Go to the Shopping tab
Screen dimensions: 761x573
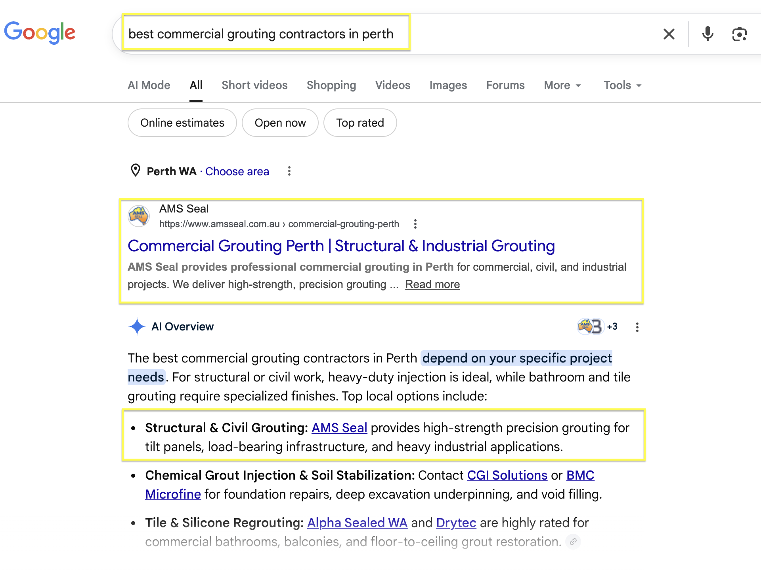coord(331,85)
